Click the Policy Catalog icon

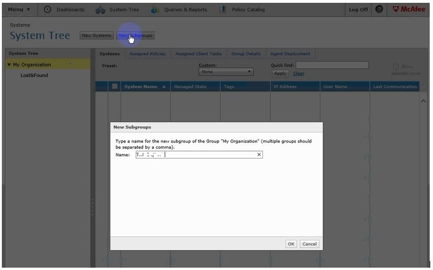click(223, 10)
